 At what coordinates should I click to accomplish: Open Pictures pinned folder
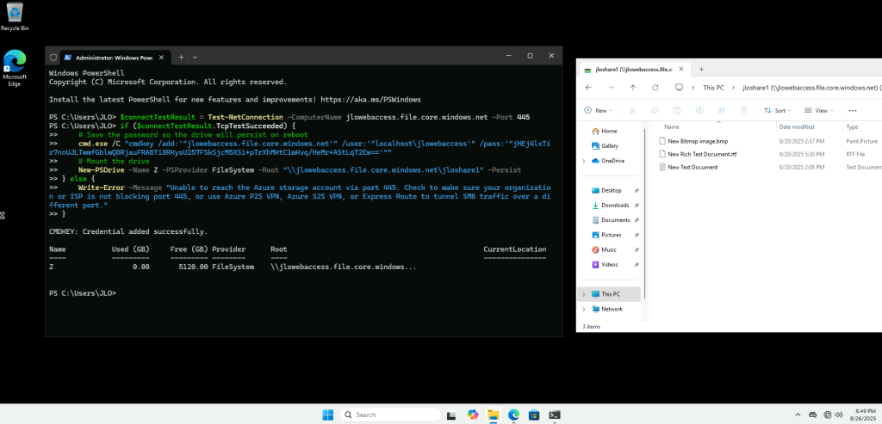coord(611,235)
